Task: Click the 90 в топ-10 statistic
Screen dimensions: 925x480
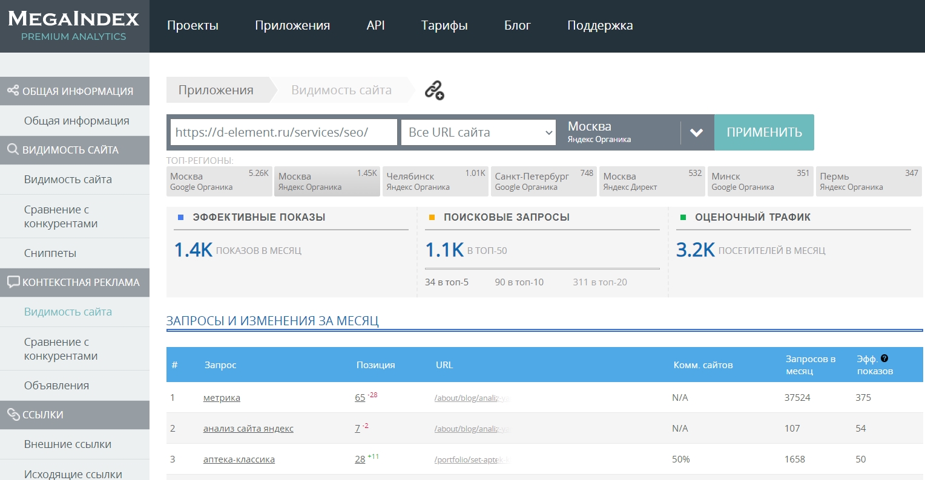Action: pos(519,282)
